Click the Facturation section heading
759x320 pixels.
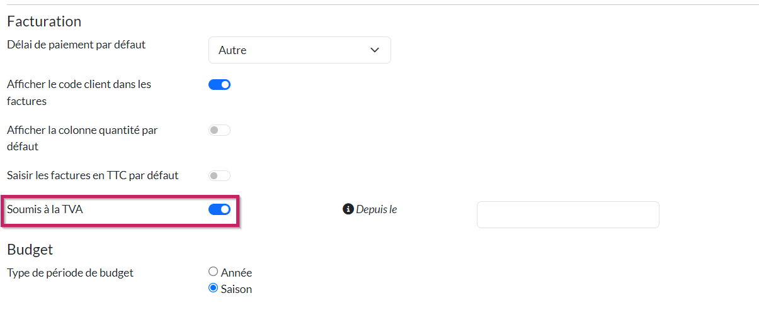point(44,21)
